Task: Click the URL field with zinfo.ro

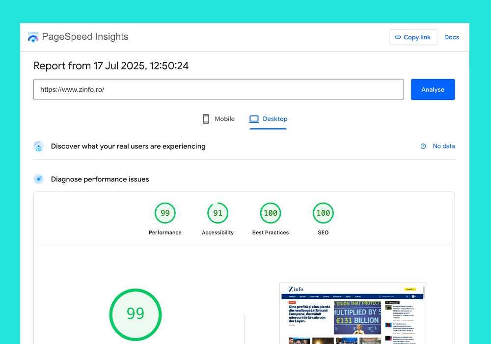Action: 218,89
